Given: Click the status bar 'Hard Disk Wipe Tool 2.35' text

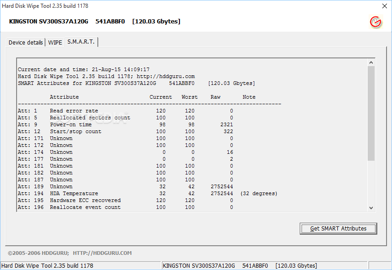Looking at the screenshot, I should point(47,266).
